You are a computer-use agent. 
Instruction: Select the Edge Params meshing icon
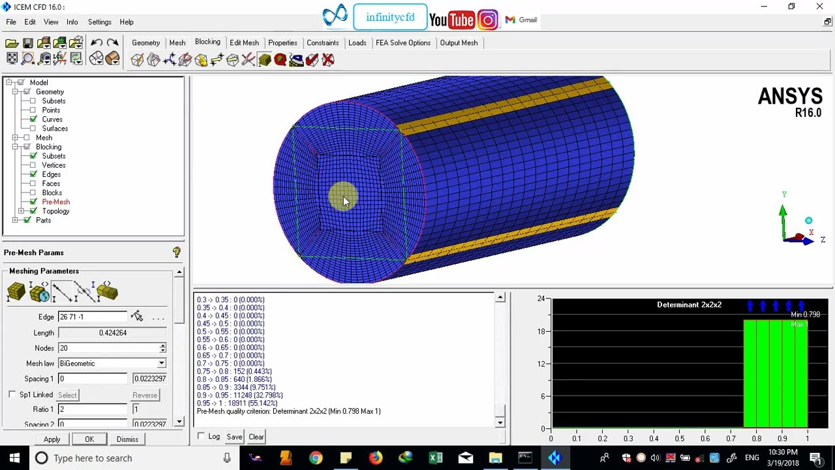coord(61,291)
